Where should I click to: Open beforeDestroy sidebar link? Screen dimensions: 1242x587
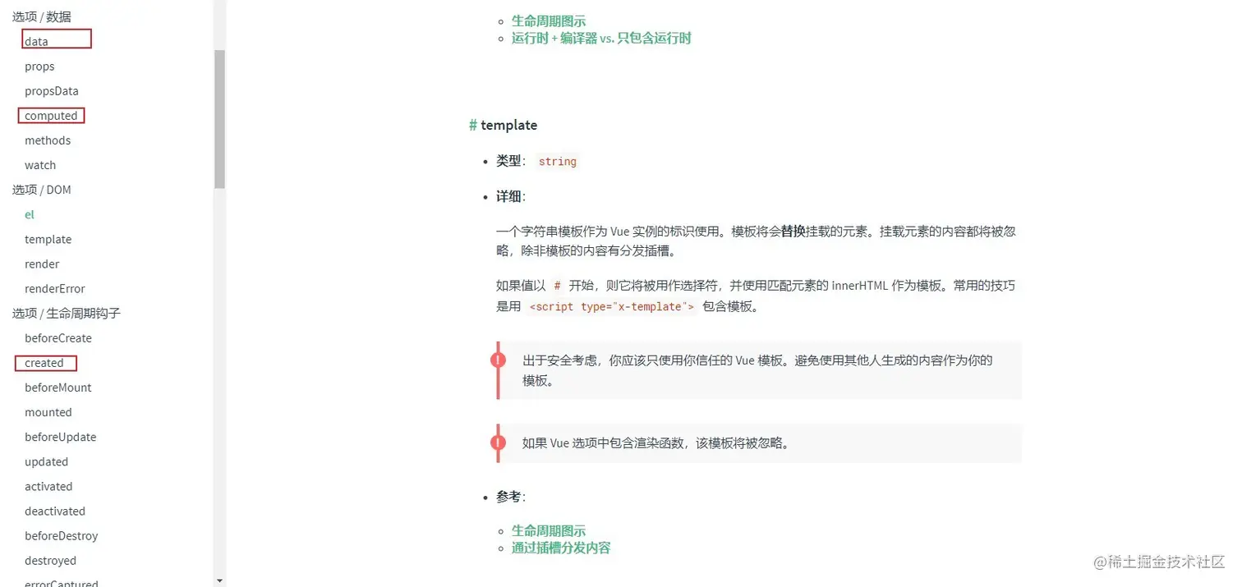[62, 535]
